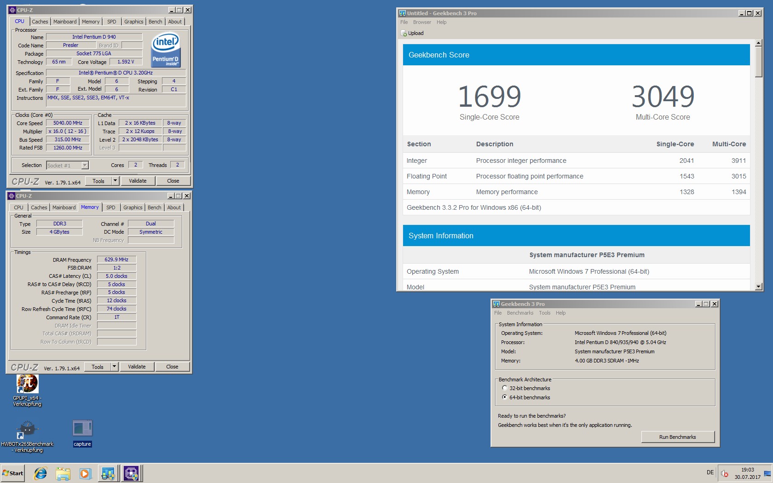The image size is (773, 483).
Task: Open SPD tab in top CPU-Z window
Action: pos(112,22)
